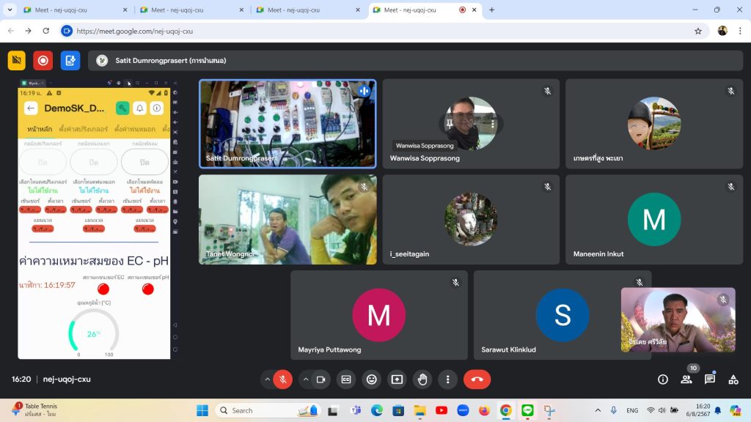The width and height of the screenshot is (751, 422).
Task: Tap the back arrow in the DemoSK app
Action: point(31,108)
